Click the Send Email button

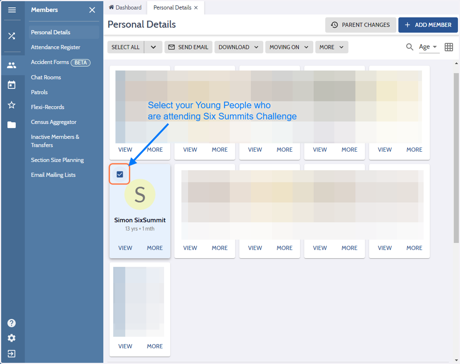pos(189,47)
